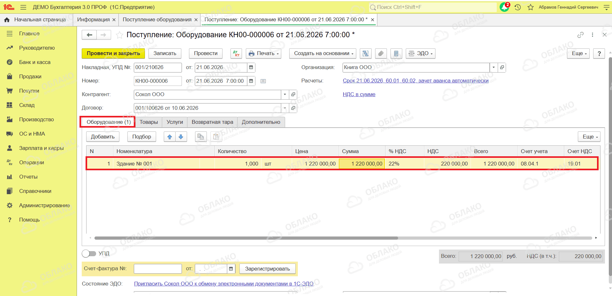Show Дт/Кт postings of the document
The height and width of the screenshot is (296, 612).
pyautogui.click(x=236, y=53)
